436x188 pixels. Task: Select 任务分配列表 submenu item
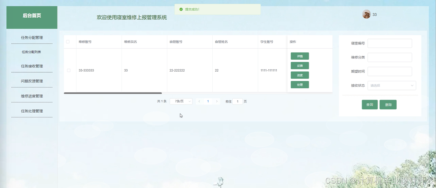tap(31, 52)
